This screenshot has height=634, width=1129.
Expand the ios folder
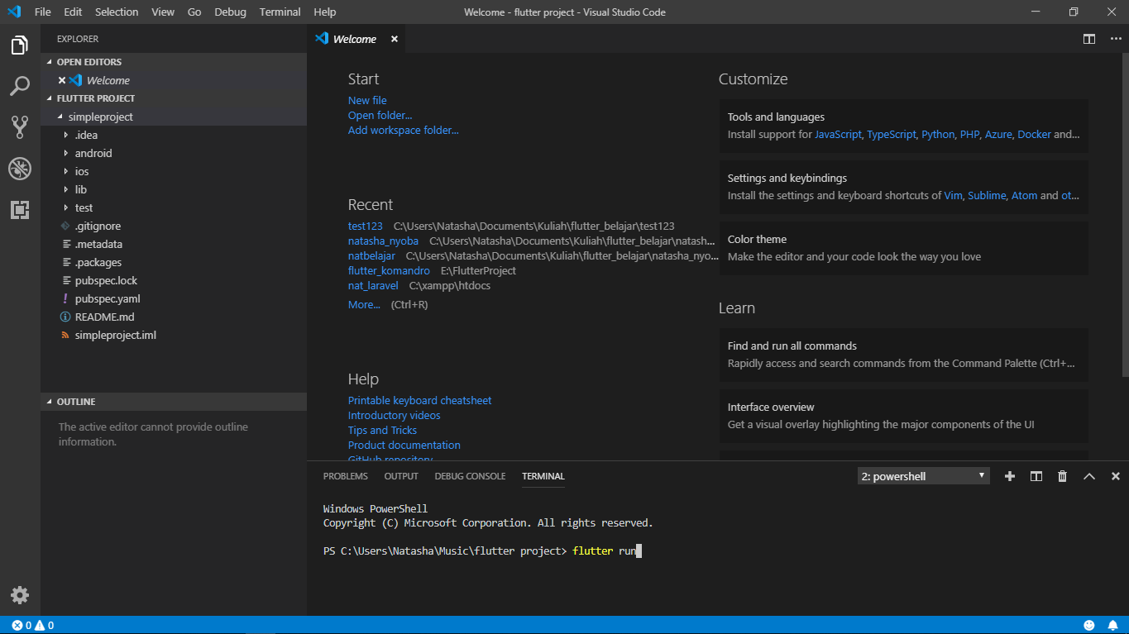(174, 171)
